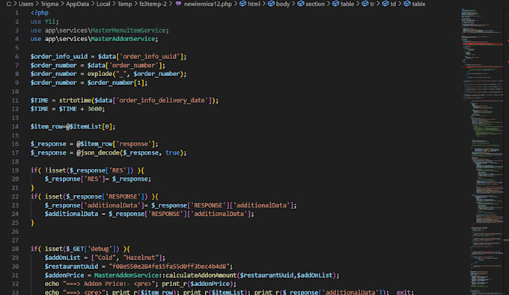Click the value '3600' on line 12
Screen dimensions: 509x295
pyautogui.click(x=94, y=109)
